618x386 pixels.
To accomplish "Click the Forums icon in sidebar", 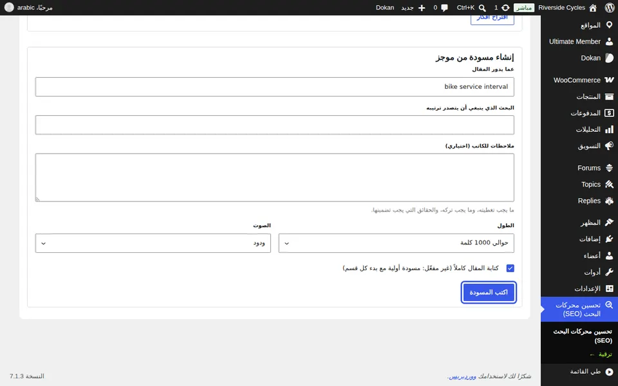I will [610, 168].
